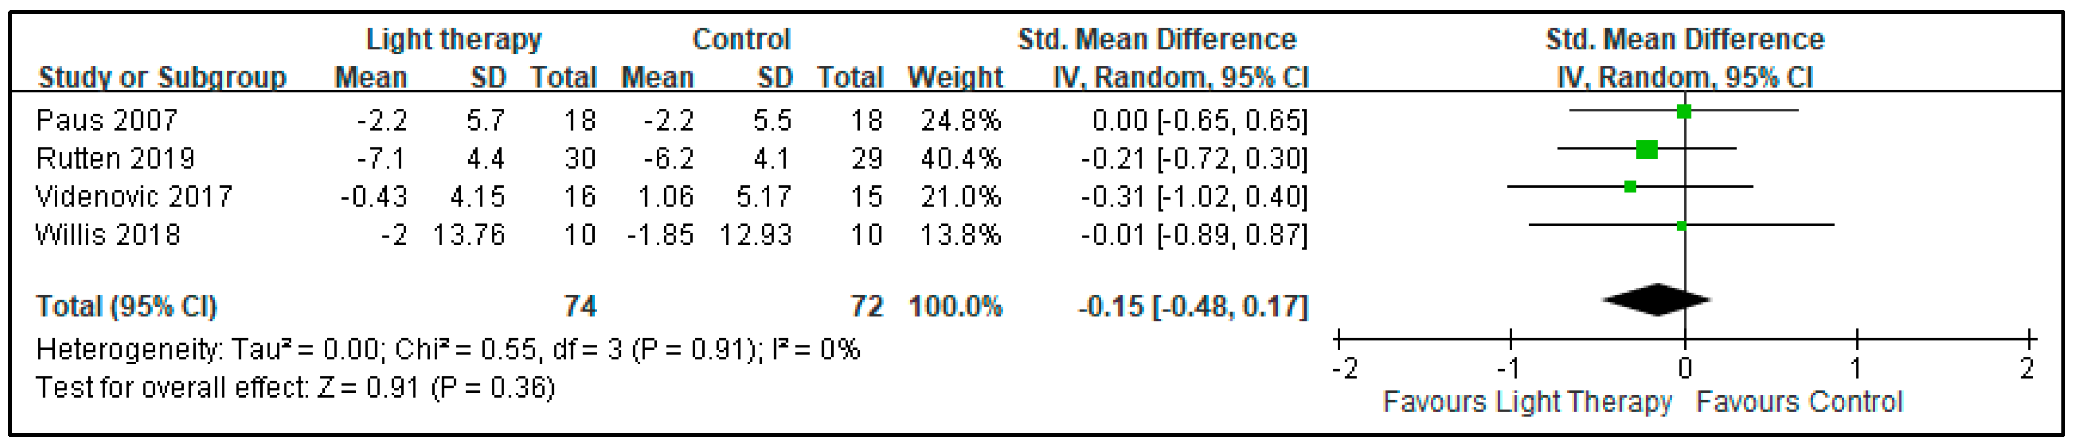Select the Rutten 2019 study name
This screenshot has width=2073, height=446.
tap(116, 158)
